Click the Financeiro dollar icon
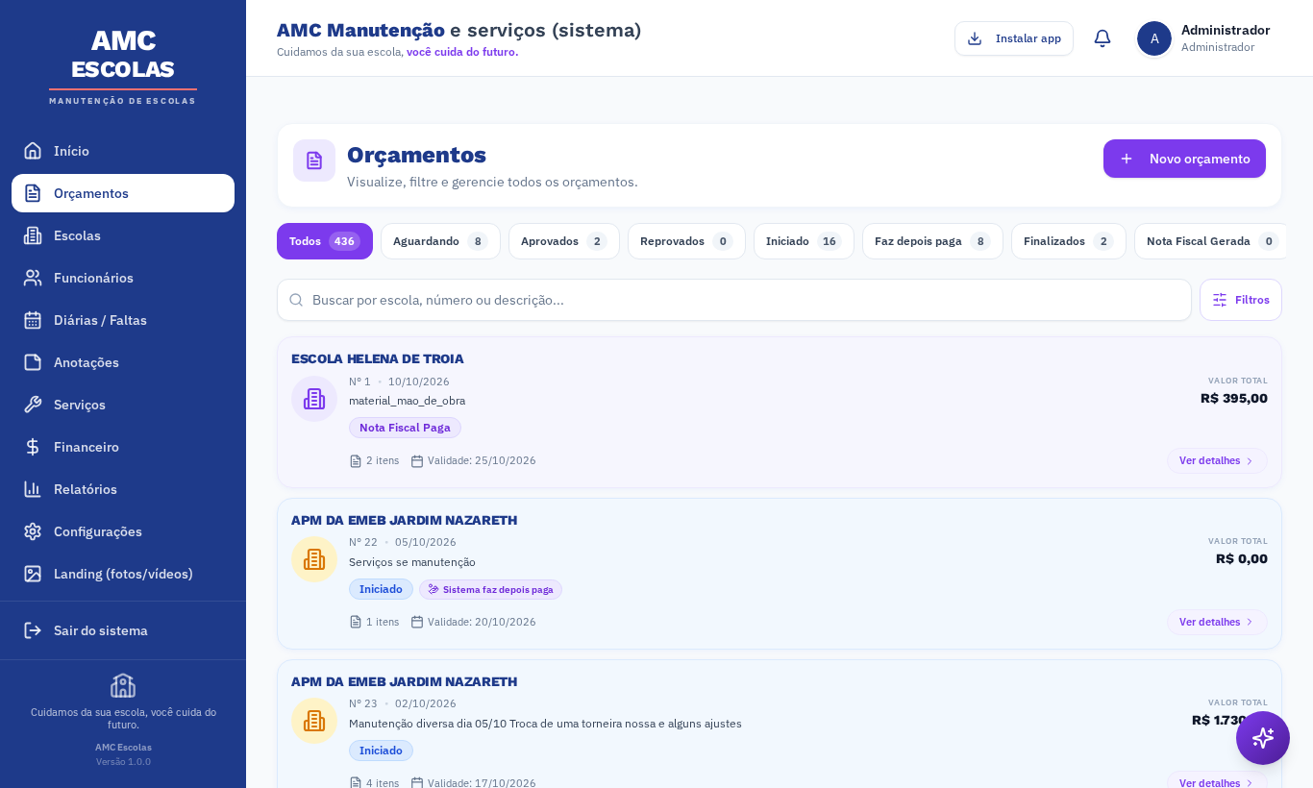1313x788 pixels. tap(33, 447)
